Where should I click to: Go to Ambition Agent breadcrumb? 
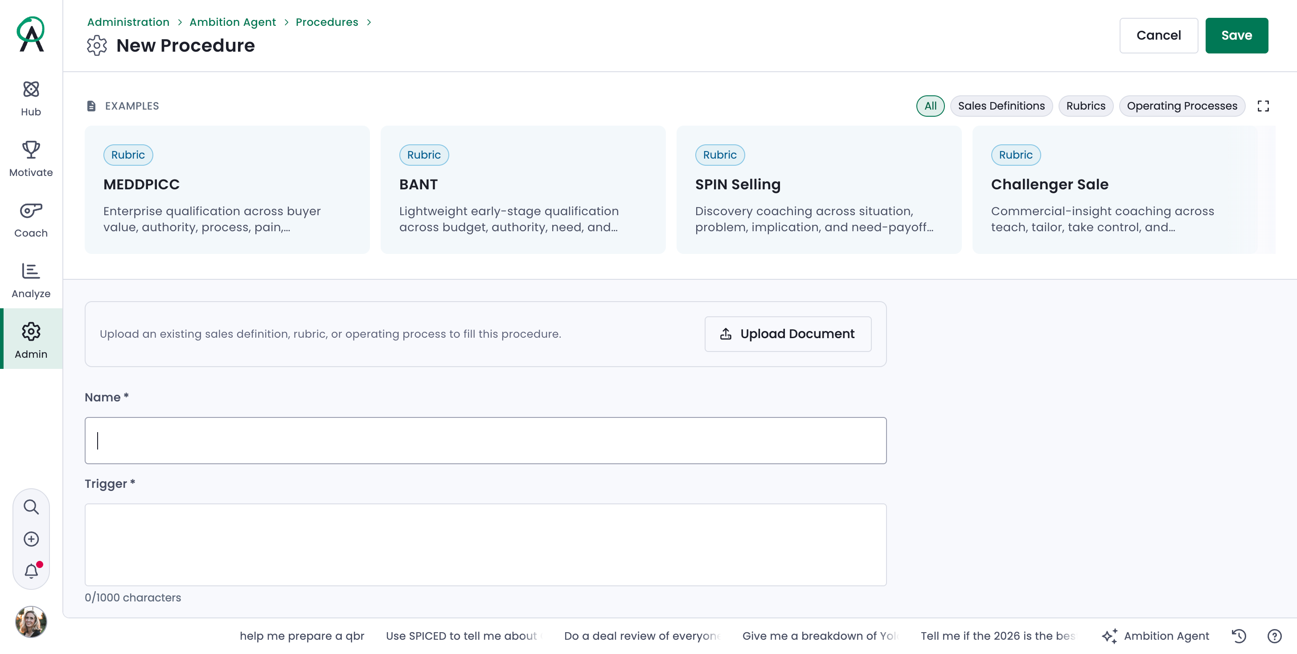click(x=233, y=22)
